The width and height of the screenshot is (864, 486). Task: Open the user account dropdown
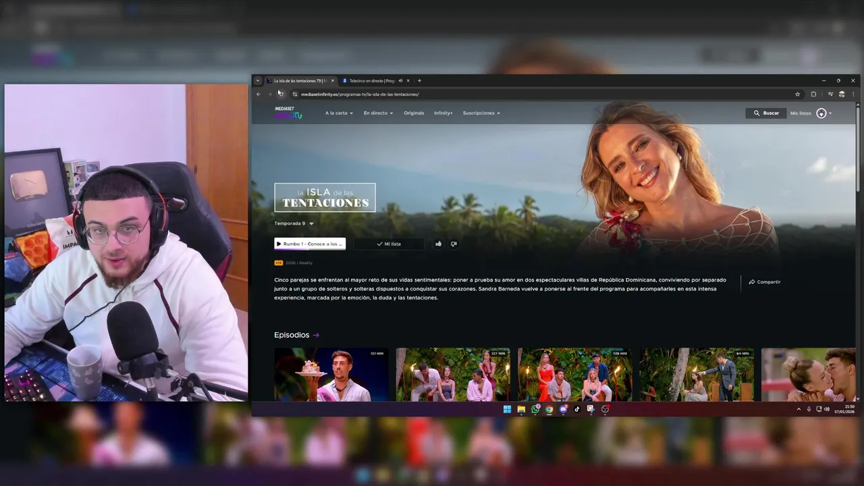coord(824,113)
